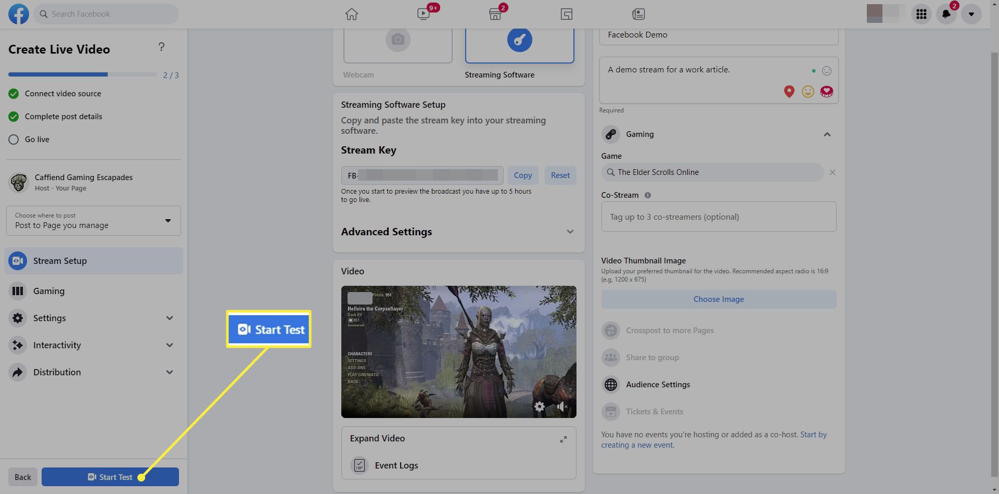Click the help question mark icon

point(161,47)
